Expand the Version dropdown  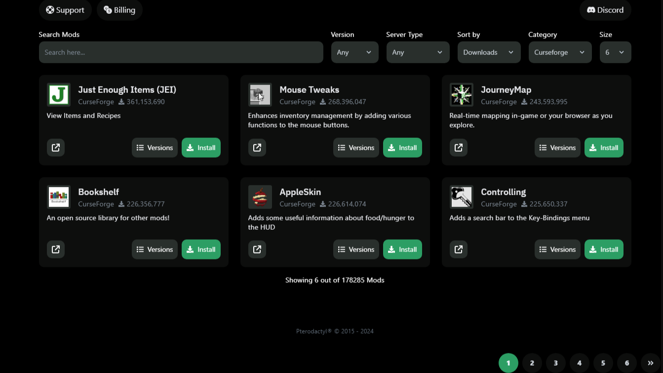click(354, 52)
